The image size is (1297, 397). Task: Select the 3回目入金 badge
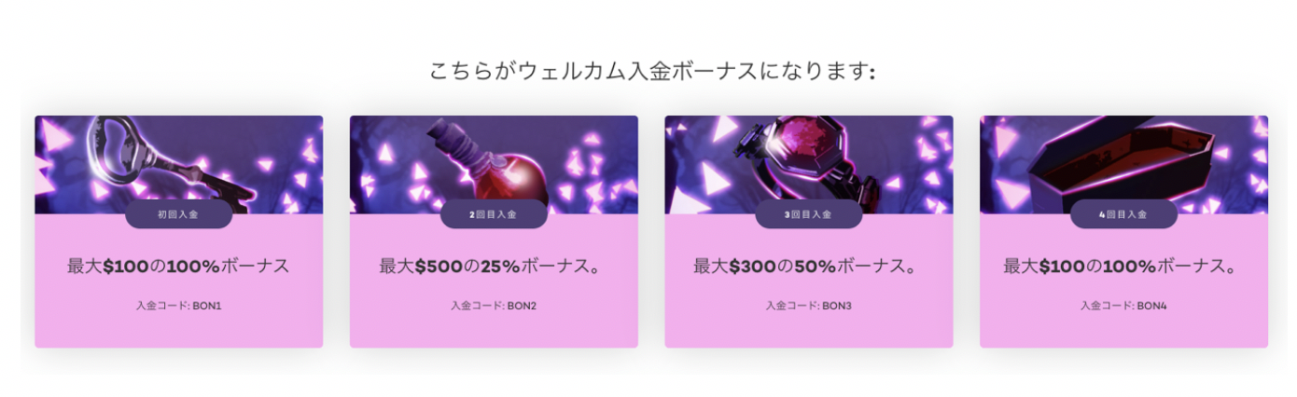[x=809, y=214]
